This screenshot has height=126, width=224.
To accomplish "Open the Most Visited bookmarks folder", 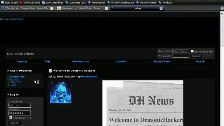I will tap(9, 2).
